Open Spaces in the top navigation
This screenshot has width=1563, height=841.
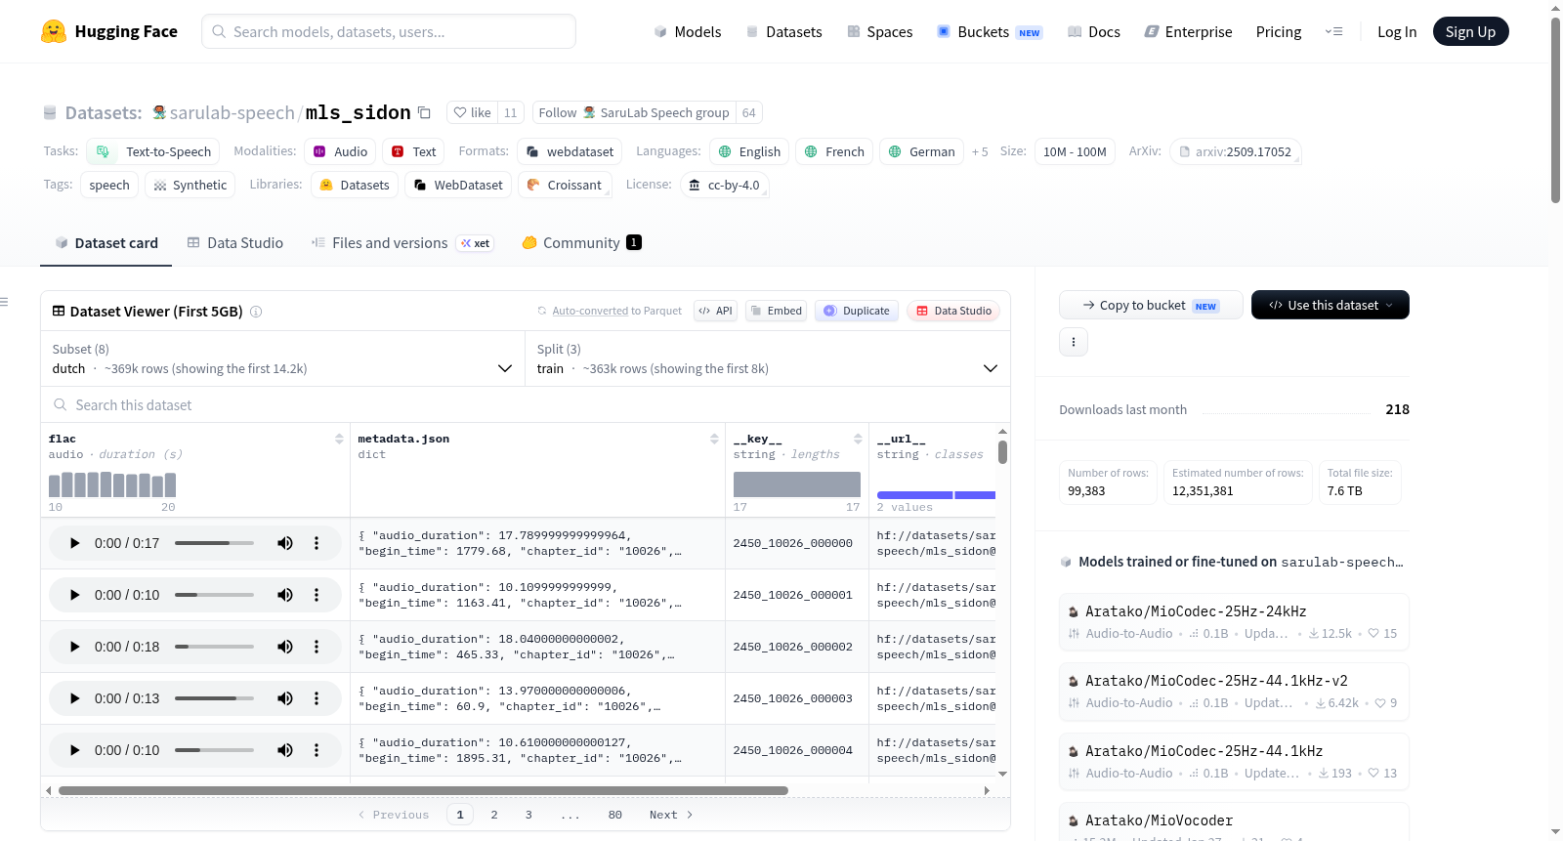[x=880, y=31]
